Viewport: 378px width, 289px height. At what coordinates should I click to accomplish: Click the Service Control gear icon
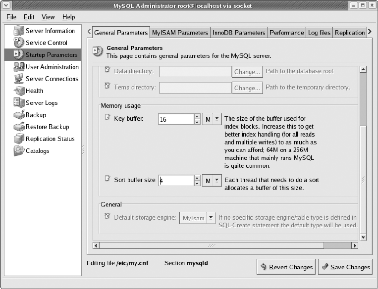coord(19,43)
